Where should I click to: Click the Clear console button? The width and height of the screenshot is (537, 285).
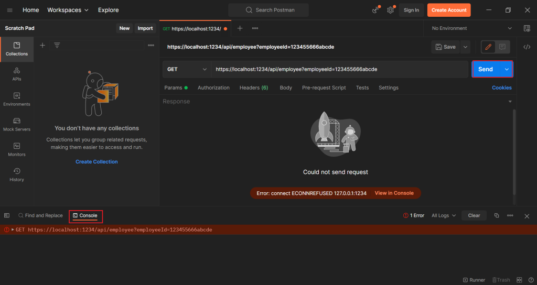[x=474, y=215]
